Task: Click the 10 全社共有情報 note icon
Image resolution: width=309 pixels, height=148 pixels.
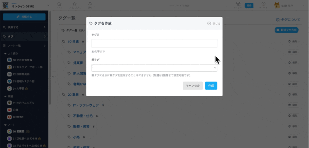Action: 9,60
